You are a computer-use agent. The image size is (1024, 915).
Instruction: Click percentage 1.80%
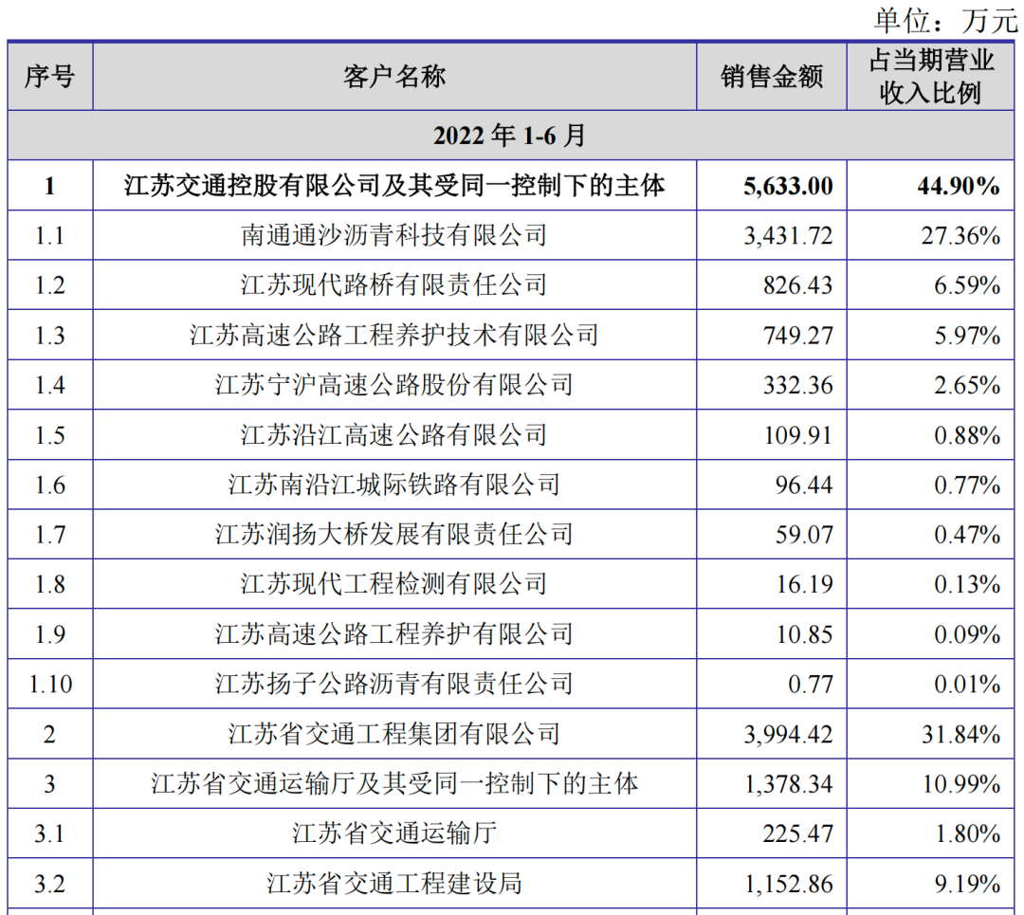tap(967, 834)
